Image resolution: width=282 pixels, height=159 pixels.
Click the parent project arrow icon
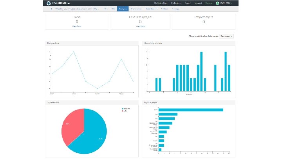coord(51,9)
